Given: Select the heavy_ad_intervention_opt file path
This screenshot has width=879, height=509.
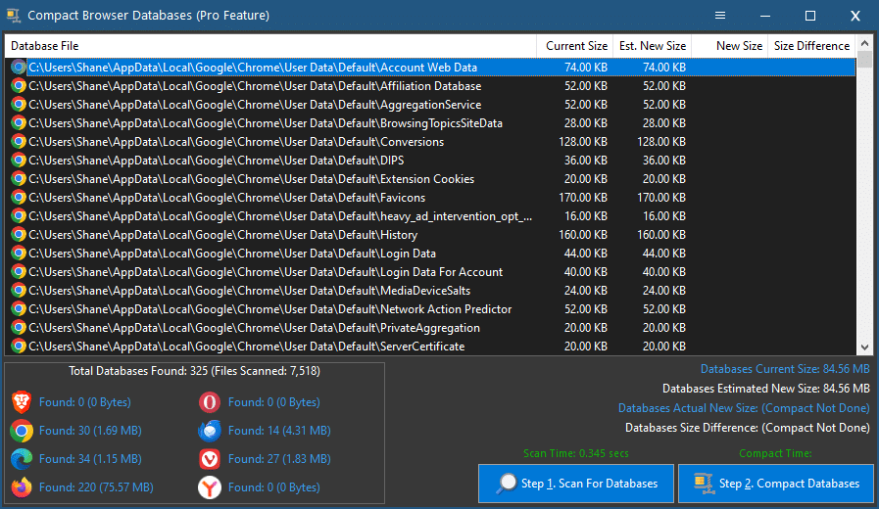Looking at the screenshot, I should point(280,216).
